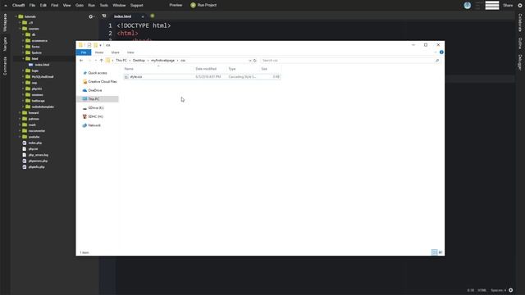Click Properties icon in Explorer title bar

[89, 45]
